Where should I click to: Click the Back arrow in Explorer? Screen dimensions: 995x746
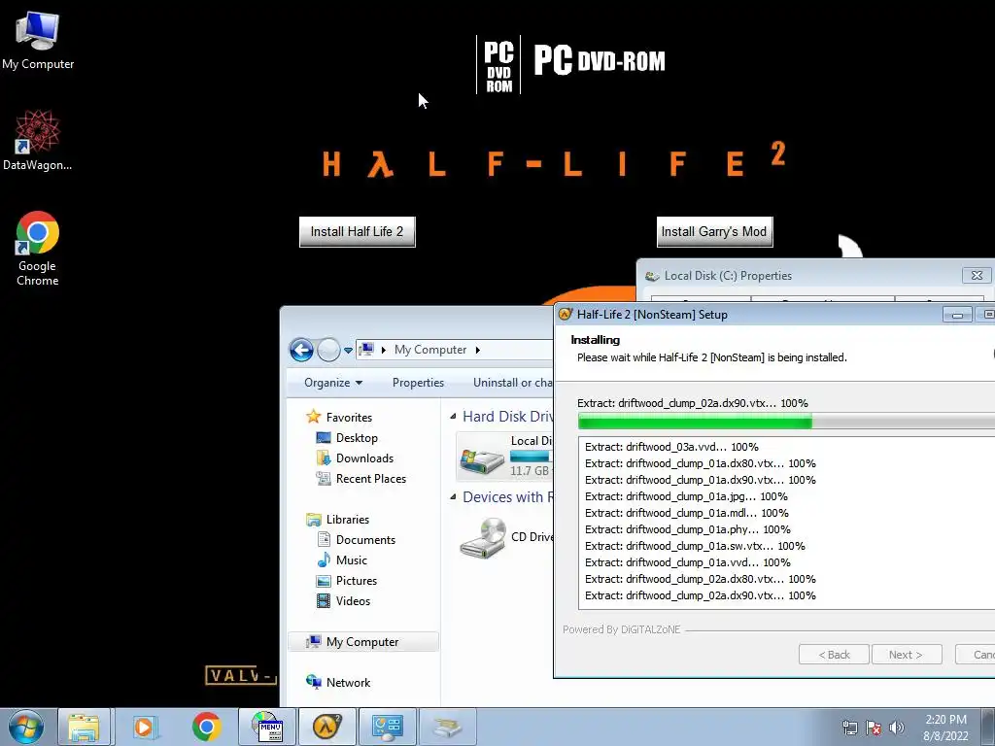pyautogui.click(x=301, y=350)
